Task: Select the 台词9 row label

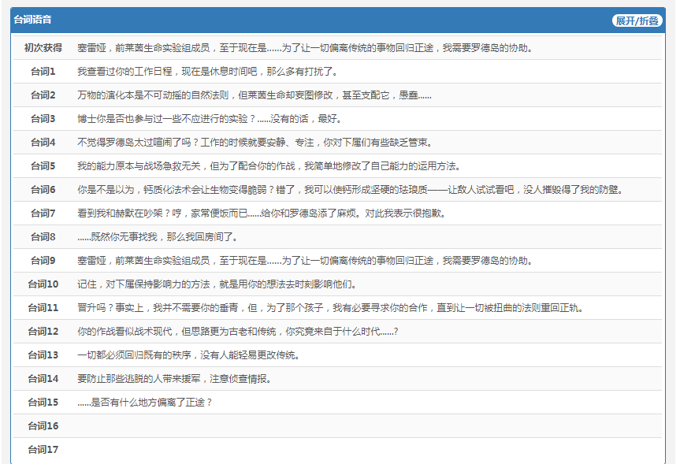Action: pos(43,261)
